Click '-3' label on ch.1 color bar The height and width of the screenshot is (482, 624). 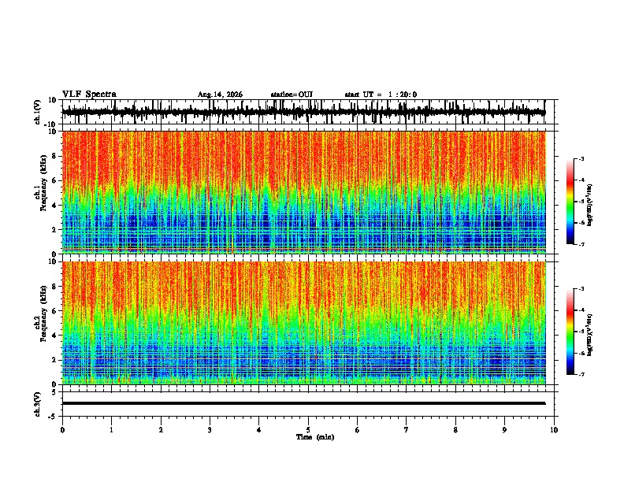581,158
